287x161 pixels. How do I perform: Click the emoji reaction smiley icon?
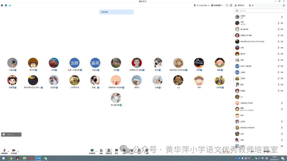[x=4, y=134]
